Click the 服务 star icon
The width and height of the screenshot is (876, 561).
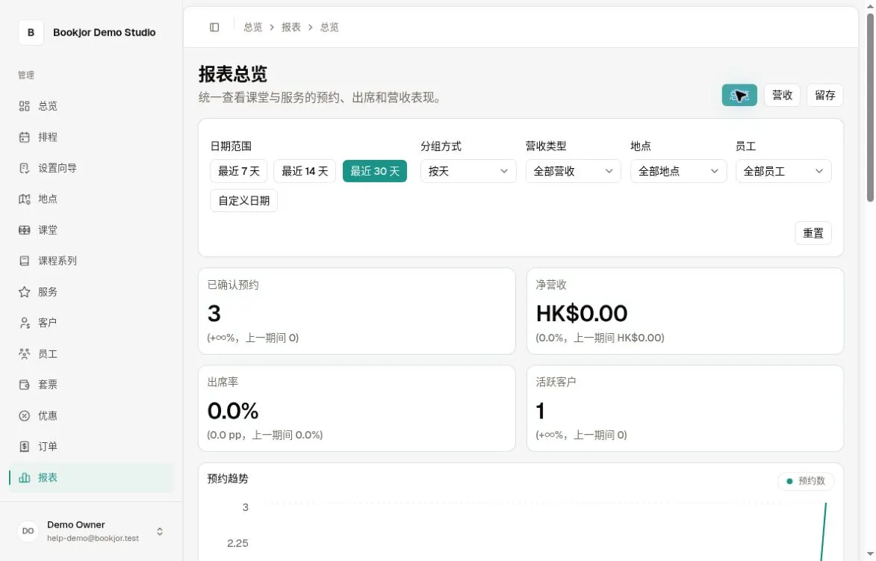(24, 291)
